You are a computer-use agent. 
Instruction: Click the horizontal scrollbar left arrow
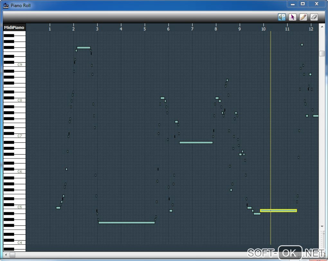tap(6, 255)
